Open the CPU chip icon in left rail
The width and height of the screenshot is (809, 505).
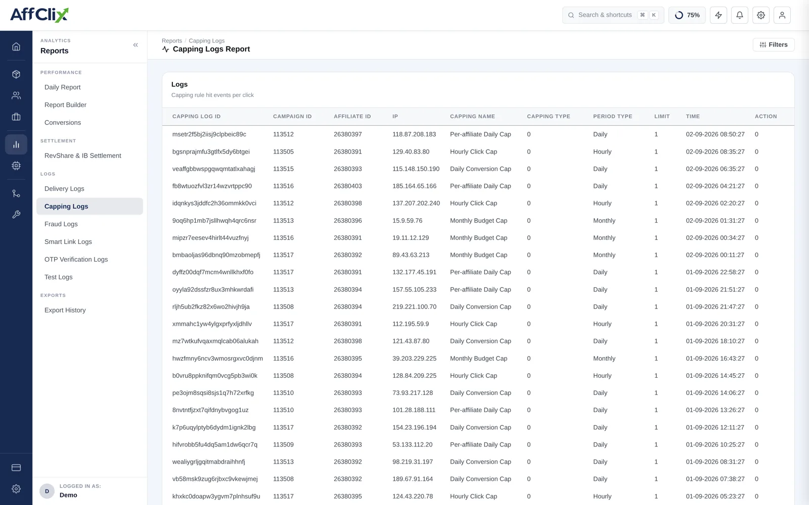(16, 166)
